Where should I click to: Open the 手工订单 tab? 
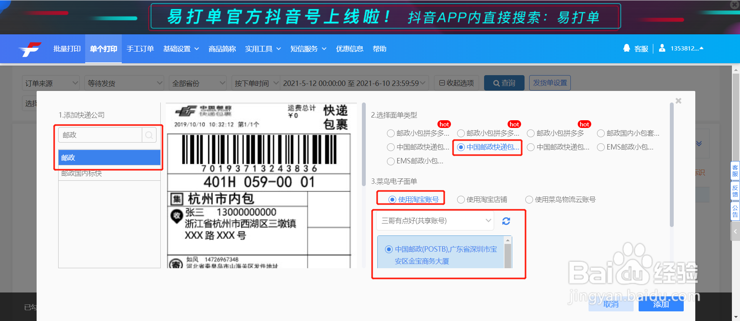(140, 49)
